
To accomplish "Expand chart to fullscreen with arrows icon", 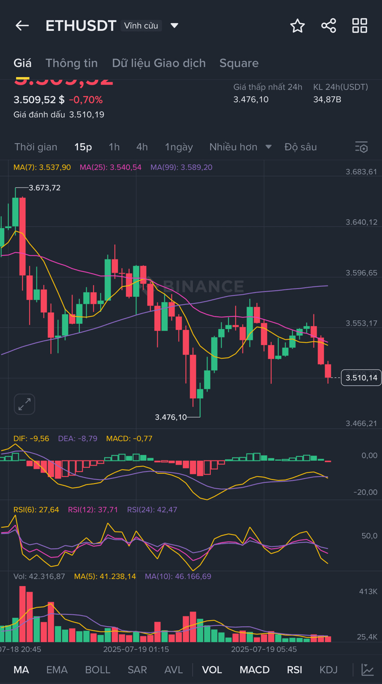I will [x=24, y=404].
